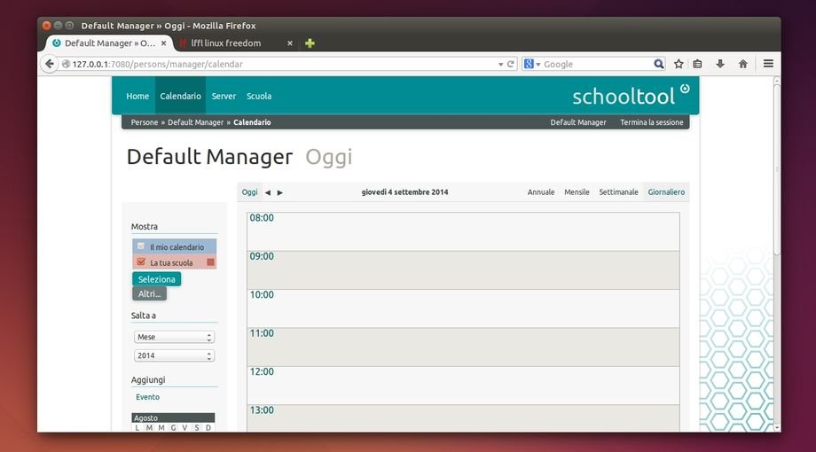Expand the Google search engine dropdown
The height and width of the screenshot is (452, 816).
pos(531,64)
